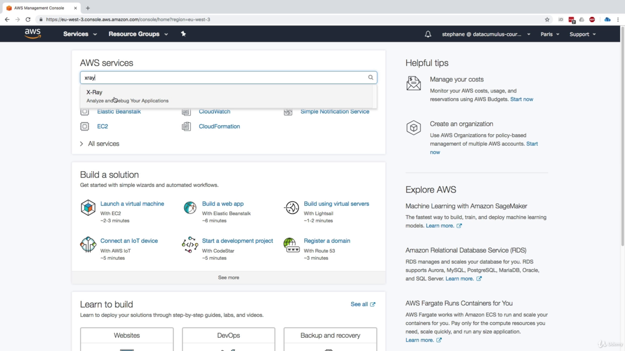Open the Resource Groups dropdown
This screenshot has height=351, width=625.
pyautogui.click(x=138, y=34)
